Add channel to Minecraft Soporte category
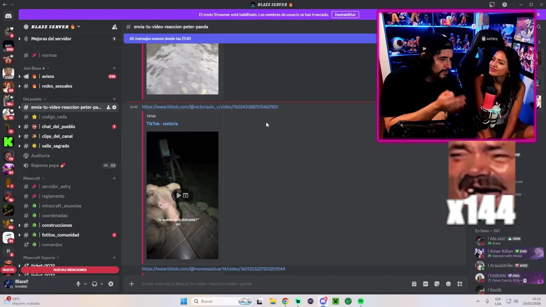This screenshot has height=307, width=546. [114, 258]
